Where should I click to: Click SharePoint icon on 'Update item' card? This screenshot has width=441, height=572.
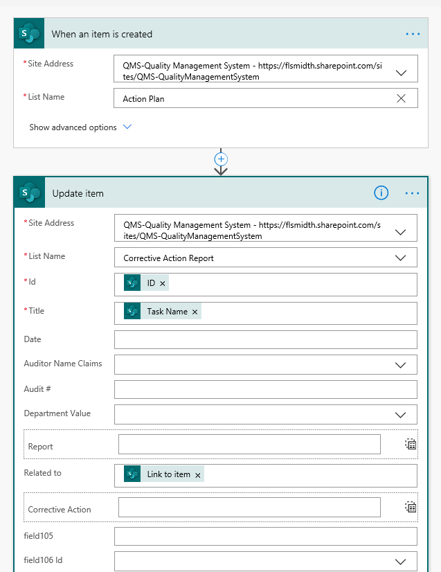(30, 193)
